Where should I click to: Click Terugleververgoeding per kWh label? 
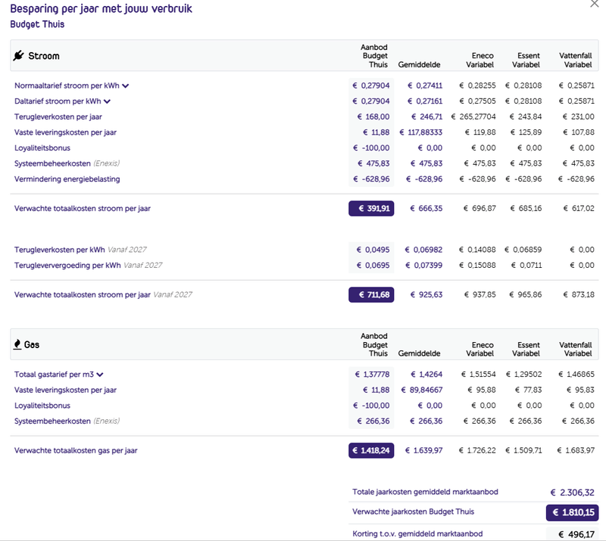click(x=67, y=266)
